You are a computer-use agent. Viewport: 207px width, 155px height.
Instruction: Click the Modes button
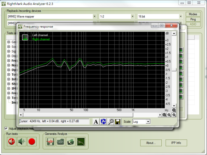[193, 14]
